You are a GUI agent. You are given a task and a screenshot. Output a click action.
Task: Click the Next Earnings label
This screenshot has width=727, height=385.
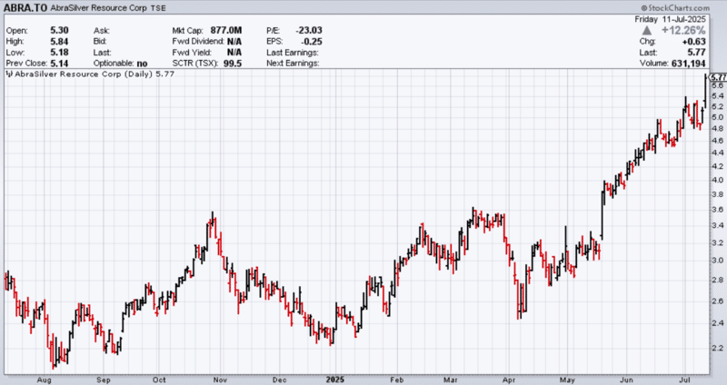click(293, 63)
